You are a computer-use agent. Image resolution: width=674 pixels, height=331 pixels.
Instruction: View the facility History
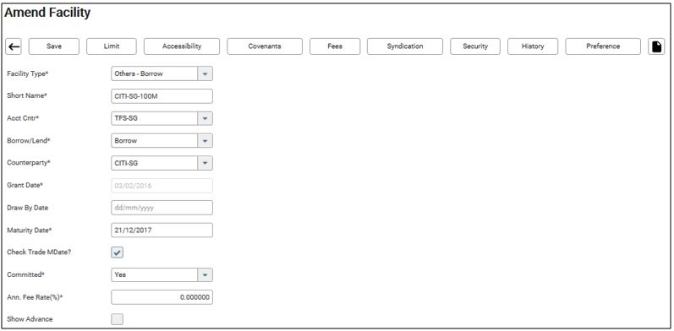pos(533,46)
